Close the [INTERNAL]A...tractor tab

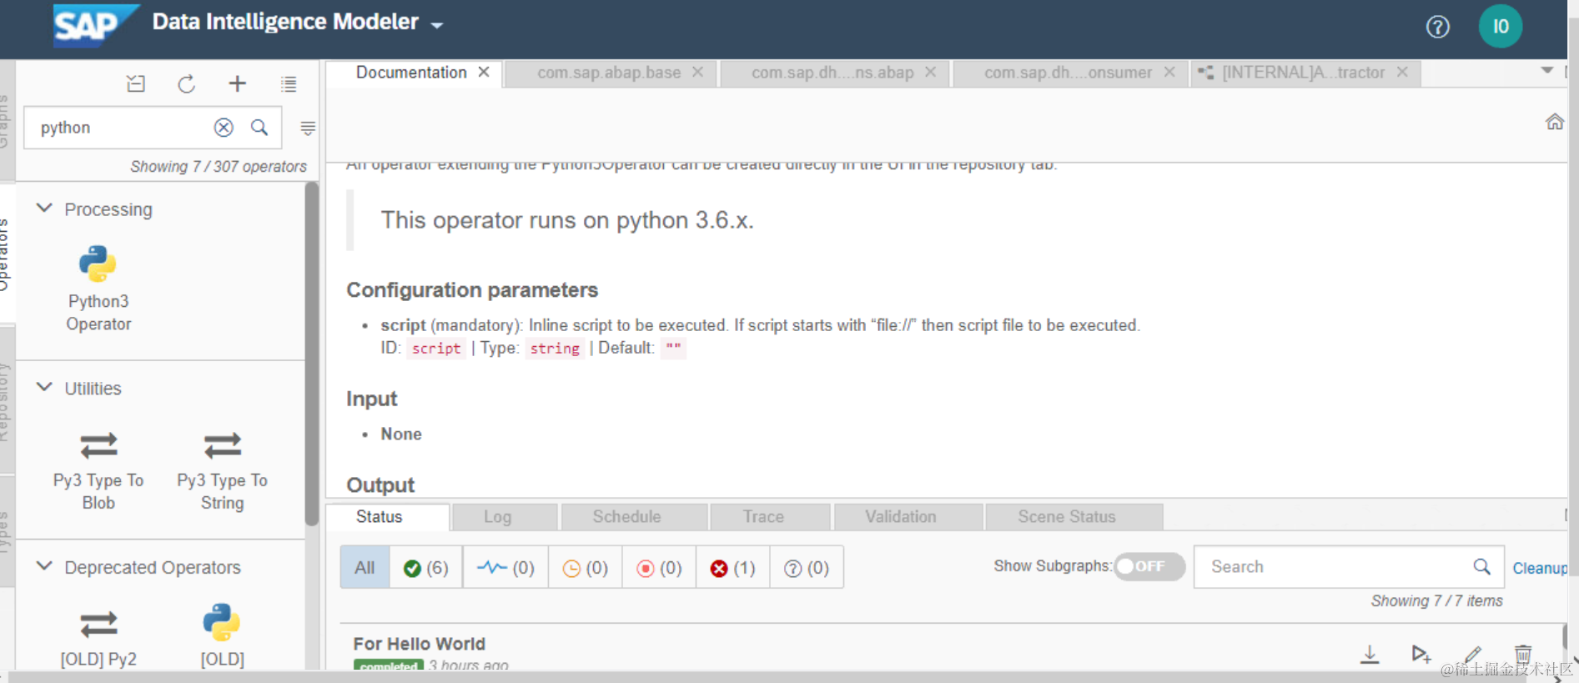(x=1402, y=73)
